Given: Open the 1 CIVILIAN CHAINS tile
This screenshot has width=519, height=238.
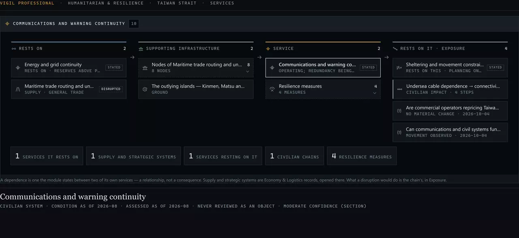Looking at the screenshot, I should coord(294,156).
